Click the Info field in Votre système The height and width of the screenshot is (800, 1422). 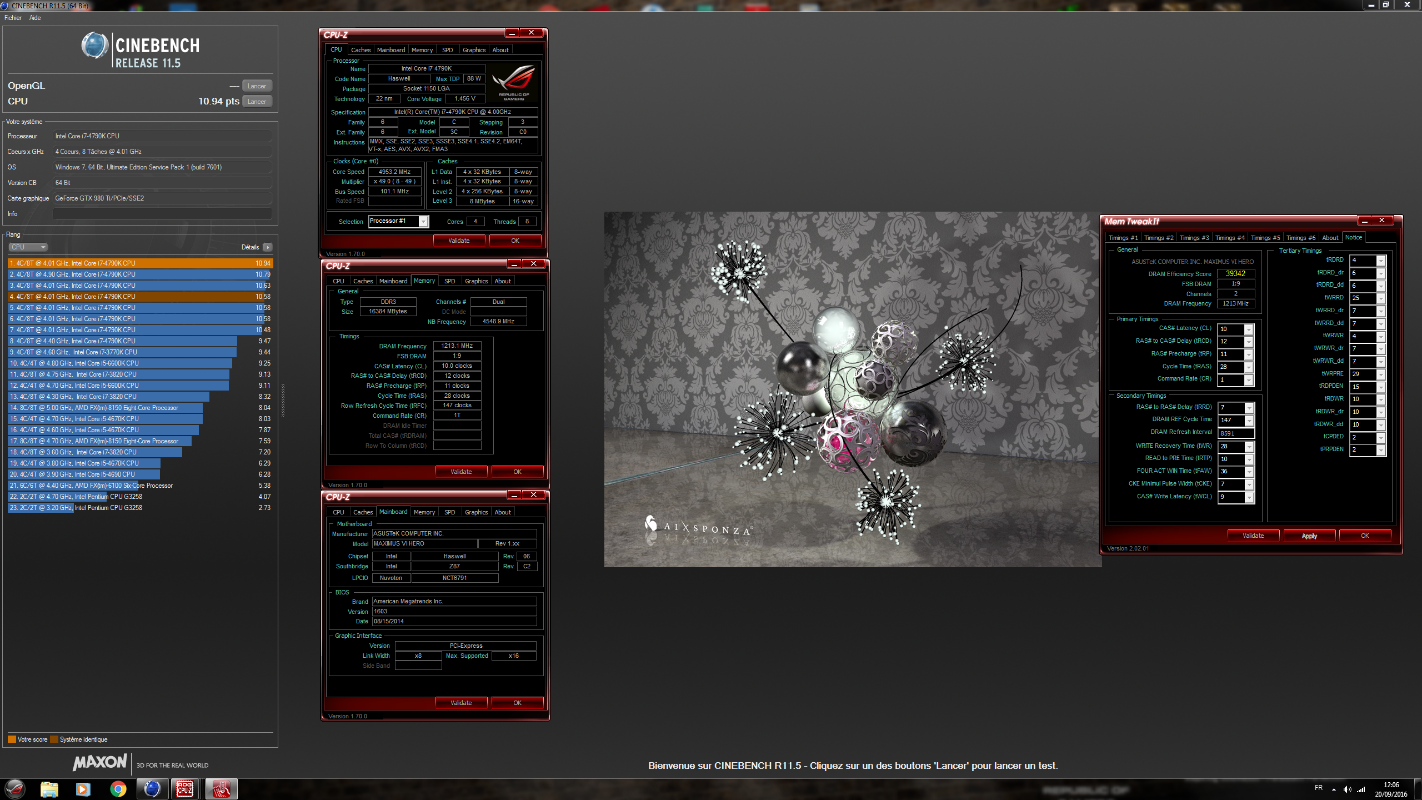tap(162, 214)
